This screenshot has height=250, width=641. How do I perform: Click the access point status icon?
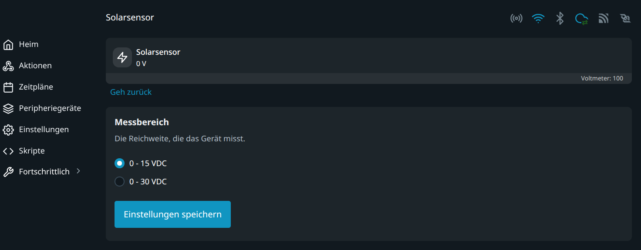516,18
